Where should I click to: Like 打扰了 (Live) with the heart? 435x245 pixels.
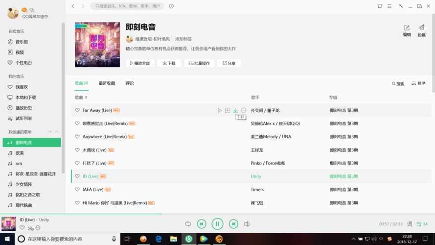coord(77,163)
